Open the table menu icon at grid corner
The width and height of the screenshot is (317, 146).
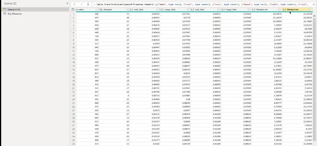73,9
